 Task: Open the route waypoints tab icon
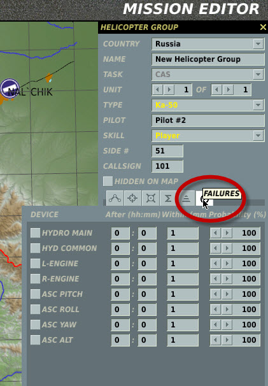coord(115,198)
